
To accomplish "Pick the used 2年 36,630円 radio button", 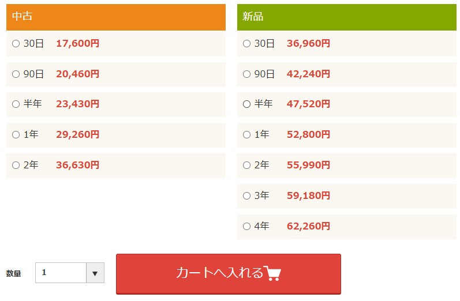I will click(16, 165).
